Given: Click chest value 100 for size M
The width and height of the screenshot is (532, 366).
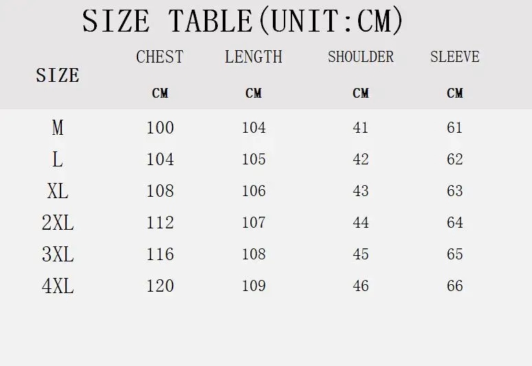Looking at the screenshot, I should (160, 128).
